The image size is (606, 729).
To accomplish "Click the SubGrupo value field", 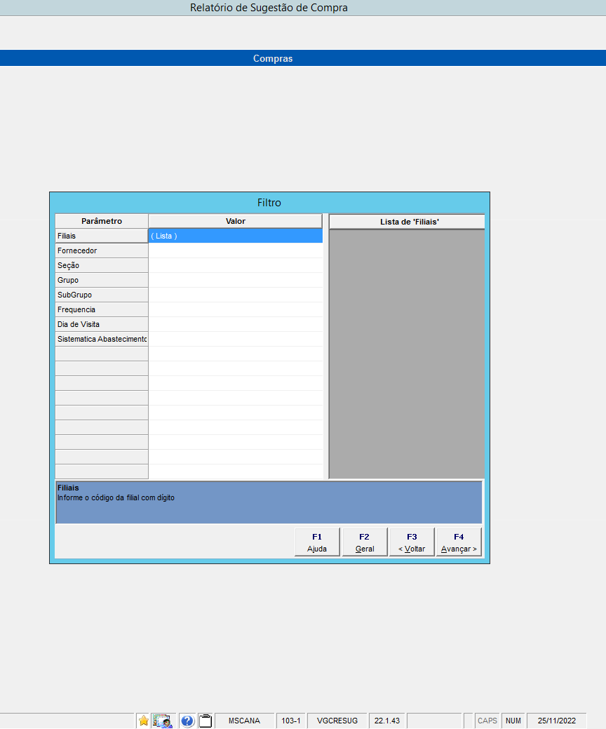I will [236, 295].
